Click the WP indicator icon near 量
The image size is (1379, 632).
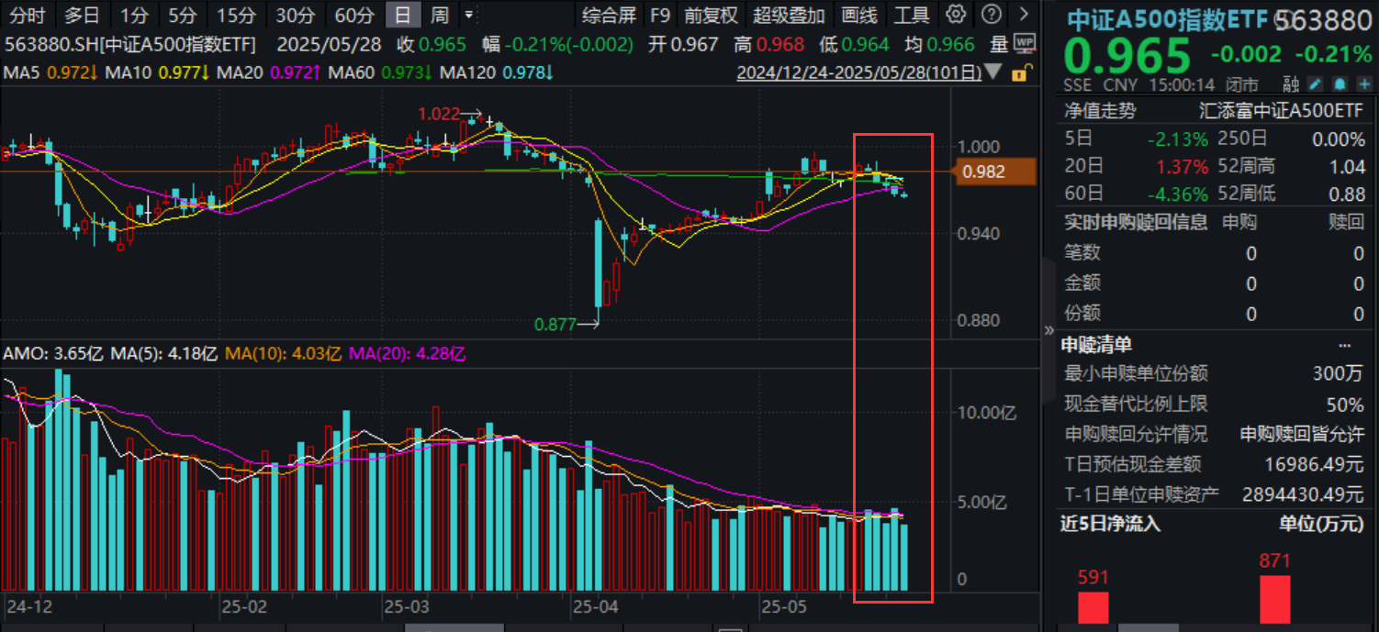1023,43
